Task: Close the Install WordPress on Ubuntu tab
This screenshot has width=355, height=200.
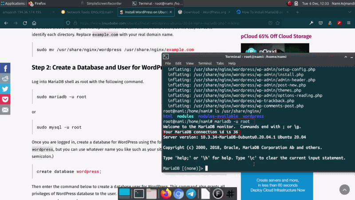Action: click(171, 12)
